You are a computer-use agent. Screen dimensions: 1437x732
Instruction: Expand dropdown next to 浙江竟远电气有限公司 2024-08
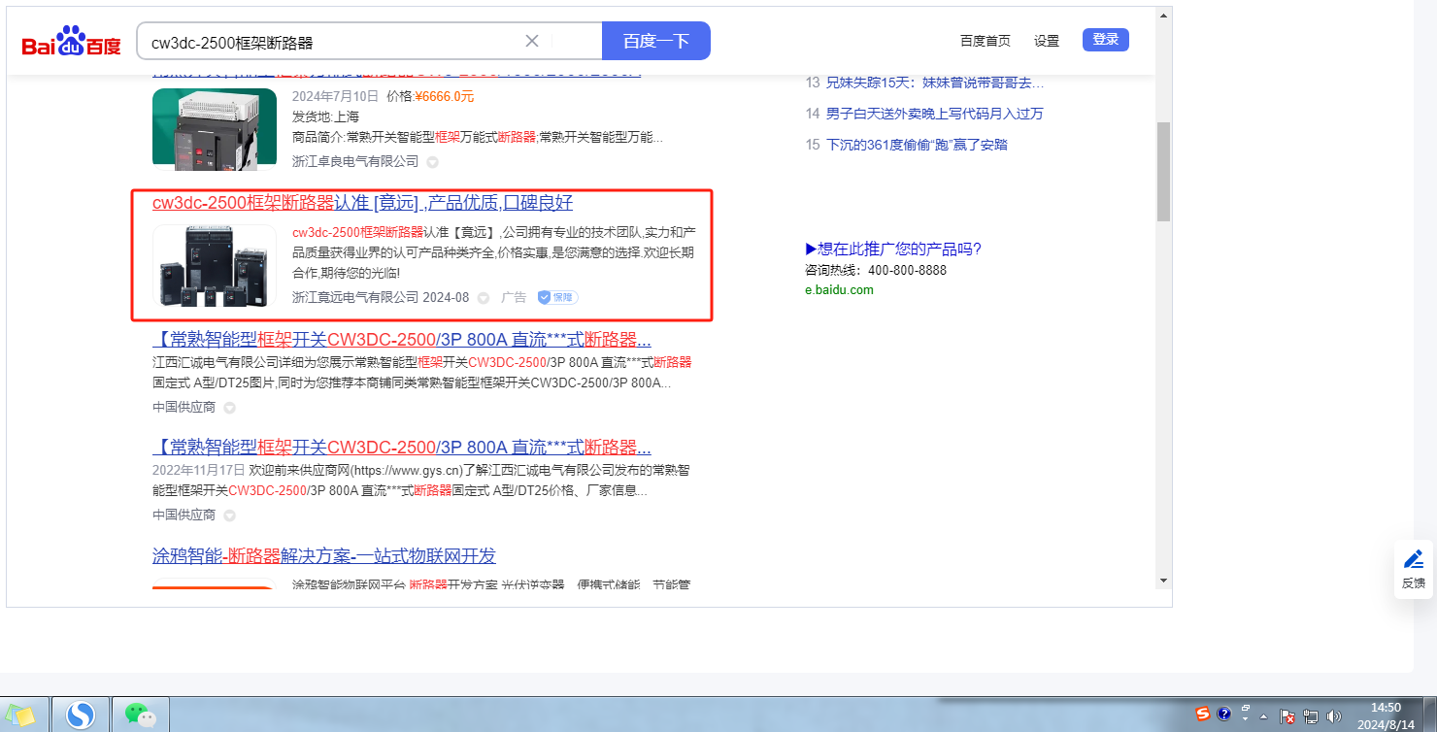(x=484, y=298)
